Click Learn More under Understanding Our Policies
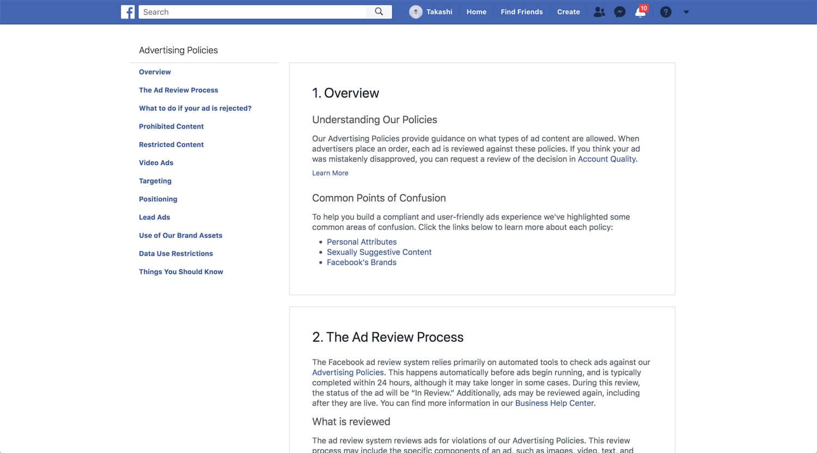This screenshot has width=817, height=453. [330, 173]
